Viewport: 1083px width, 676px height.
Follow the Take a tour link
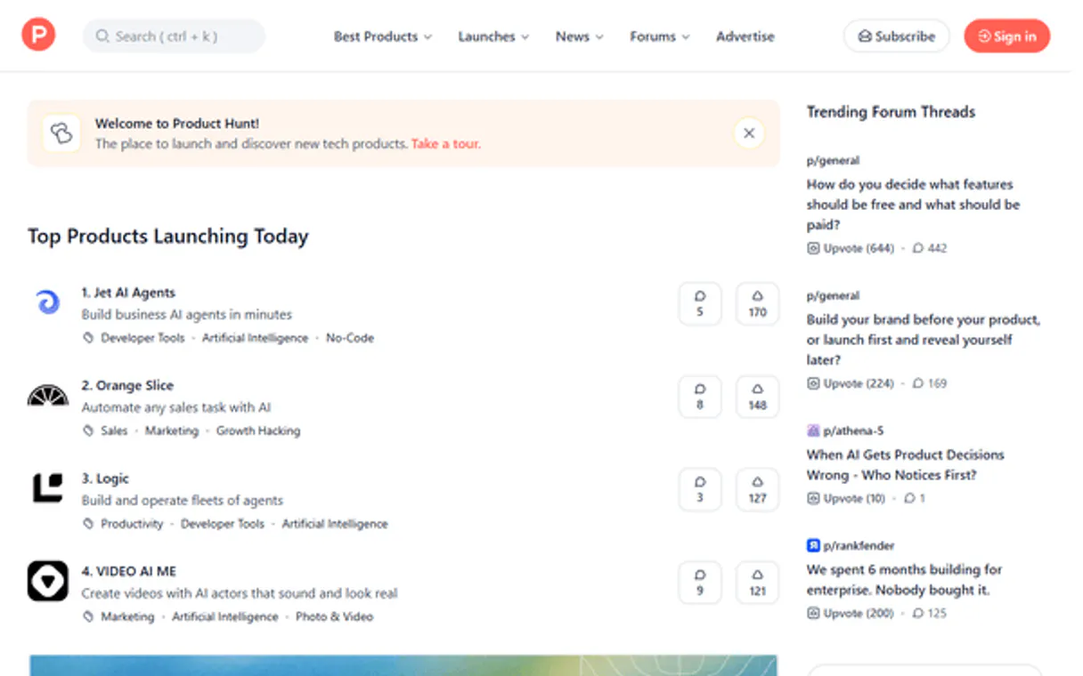click(445, 143)
